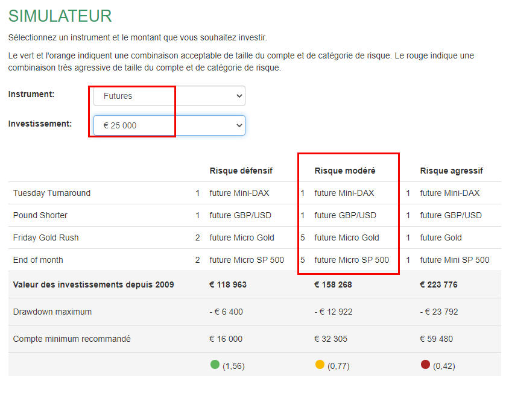The width and height of the screenshot is (506, 393).
Task: Open the Instrument dropdown showing Futures
Action: [x=169, y=96]
